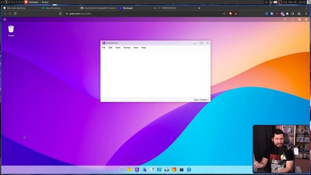
Task: Open the white round app icon in the dock
Action: [152, 170]
